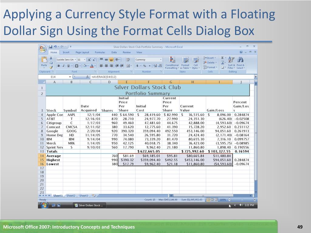Open Conditional Formatting menu

(172, 62)
